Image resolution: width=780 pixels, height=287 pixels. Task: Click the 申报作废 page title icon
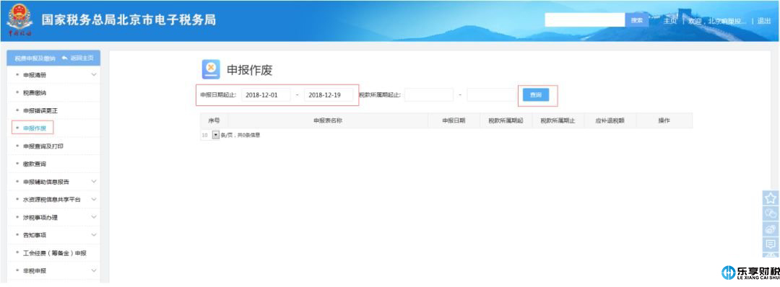(211, 69)
